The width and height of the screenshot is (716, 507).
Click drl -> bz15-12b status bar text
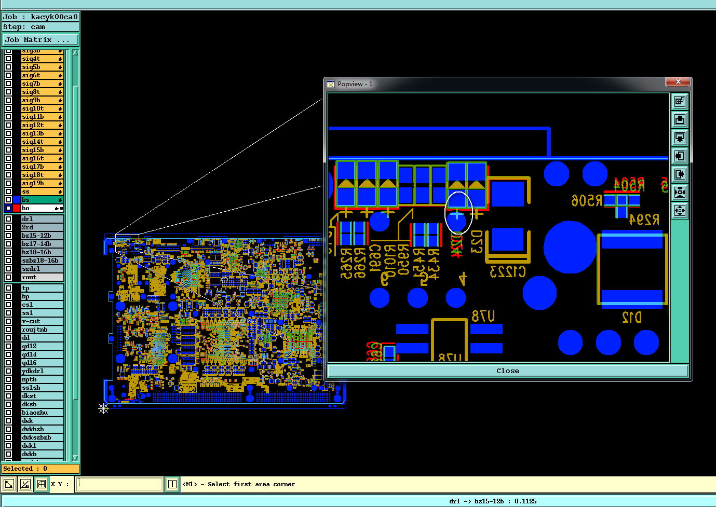(493, 501)
